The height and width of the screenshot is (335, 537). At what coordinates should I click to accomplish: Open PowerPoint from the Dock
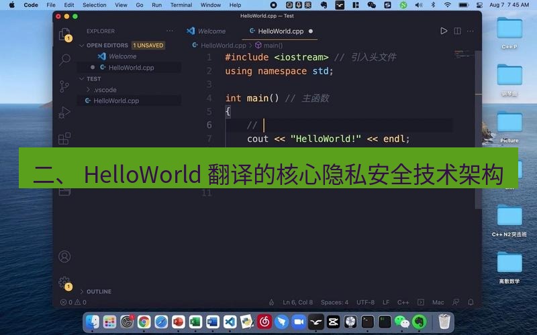pyautogui.click(x=179, y=322)
